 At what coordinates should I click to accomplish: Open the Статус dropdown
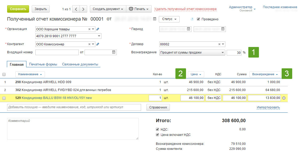point(169,19)
